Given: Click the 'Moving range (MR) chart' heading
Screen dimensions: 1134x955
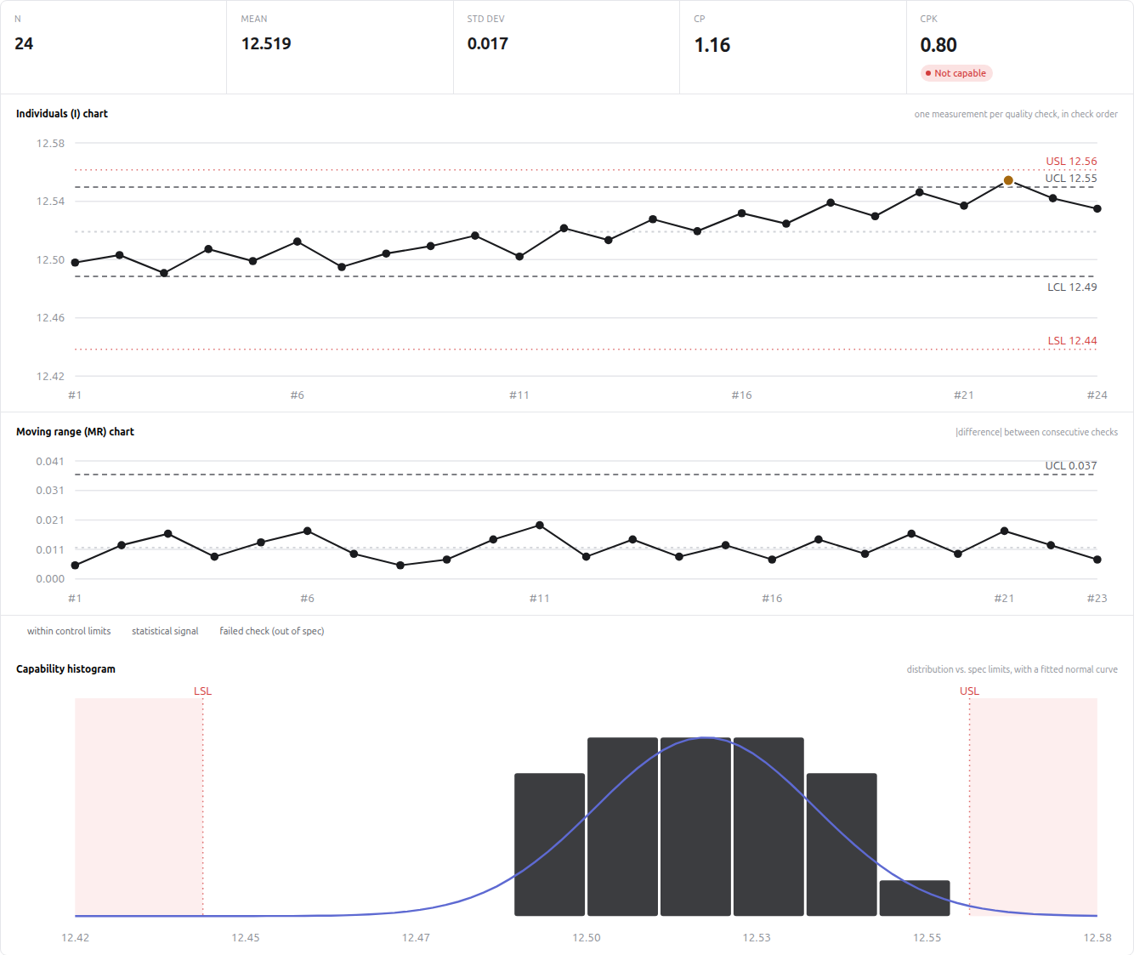Looking at the screenshot, I should click(75, 432).
